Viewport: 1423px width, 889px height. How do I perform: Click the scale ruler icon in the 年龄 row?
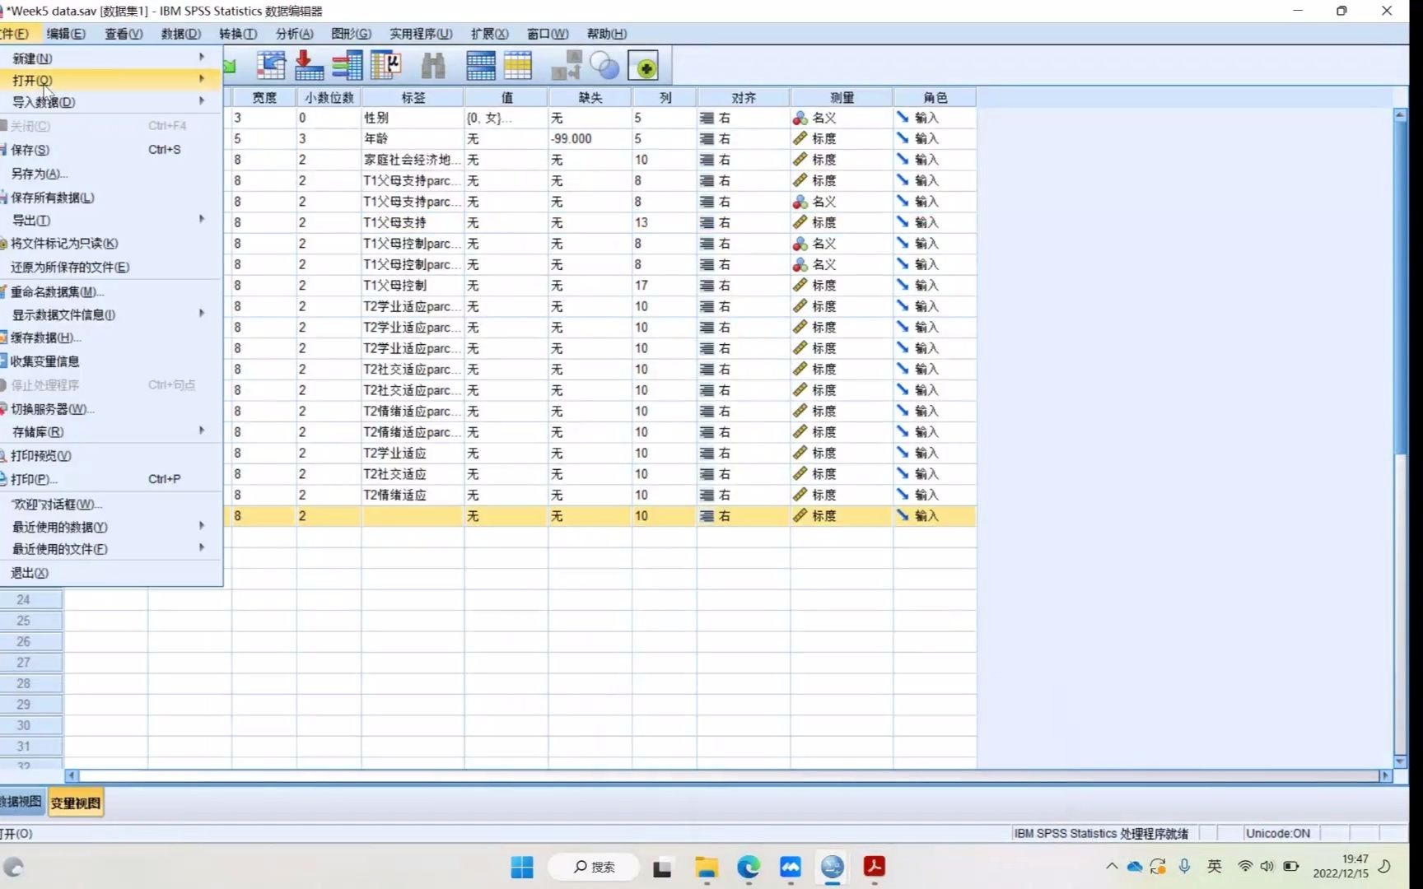click(800, 138)
